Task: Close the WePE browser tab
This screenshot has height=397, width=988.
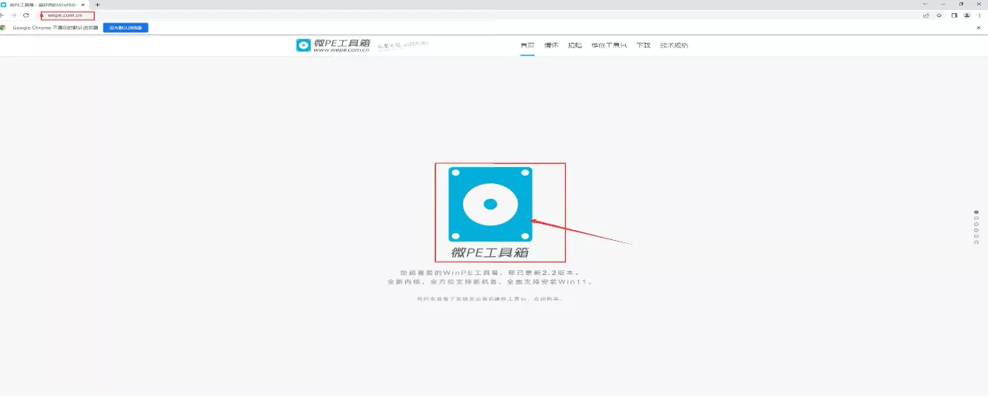Action: pos(83,5)
